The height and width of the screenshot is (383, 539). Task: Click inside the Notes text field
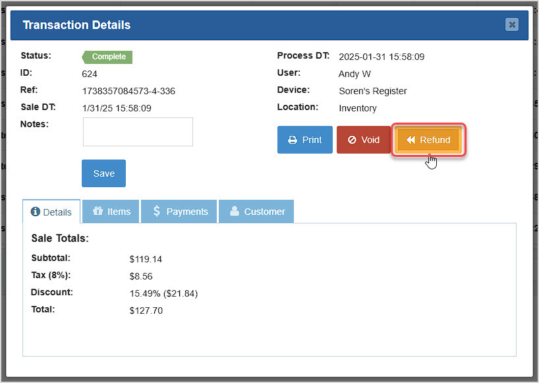[137, 132]
